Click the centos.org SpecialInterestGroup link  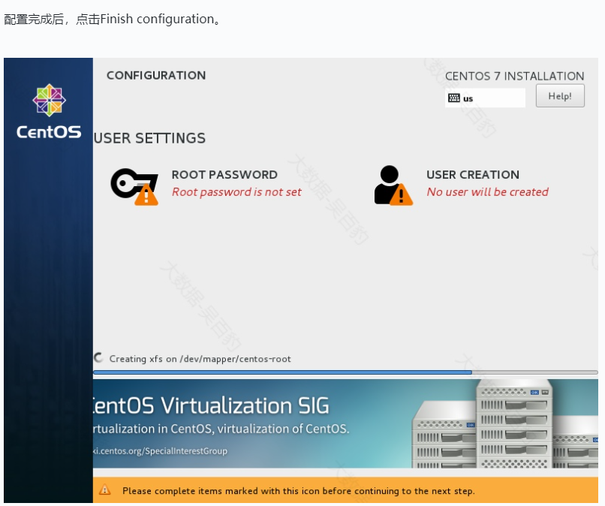tap(160, 450)
